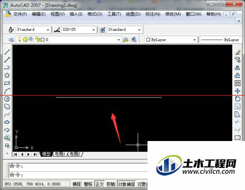This screenshot has width=245, height=190.
Task: Open the 编辑(E) menu
Action: [39, 14]
